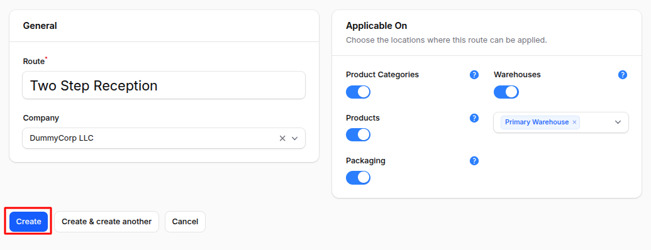This screenshot has height=250, width=651.
Task: Click the Primary Warehouse tag text
Action: point(537,122)
